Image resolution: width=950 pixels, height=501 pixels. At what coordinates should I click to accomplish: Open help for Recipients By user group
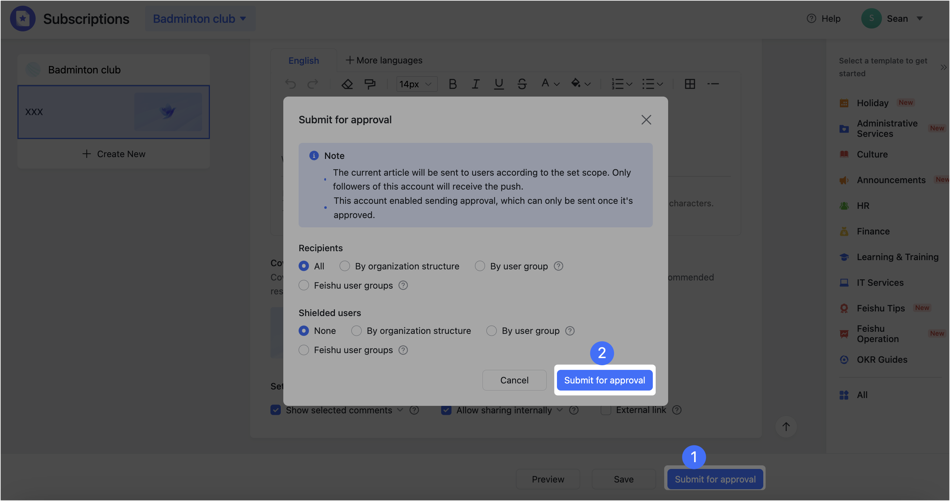point(558,266)
